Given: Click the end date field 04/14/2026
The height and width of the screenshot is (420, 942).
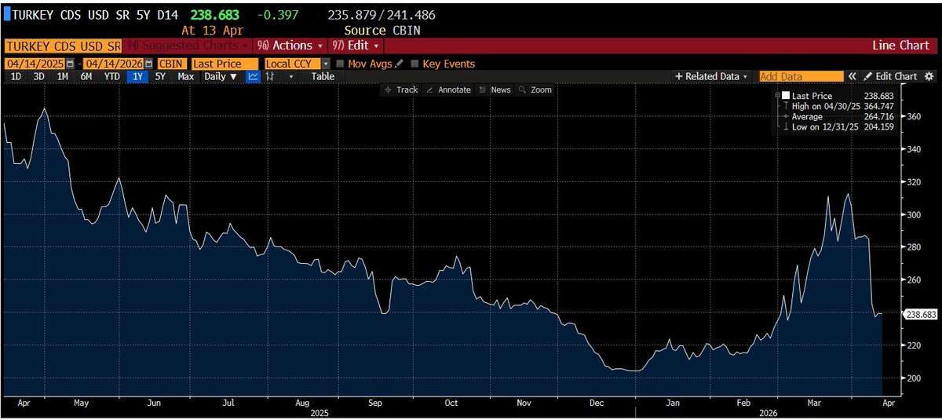Looking at the screenshot, I should (113, 64).
